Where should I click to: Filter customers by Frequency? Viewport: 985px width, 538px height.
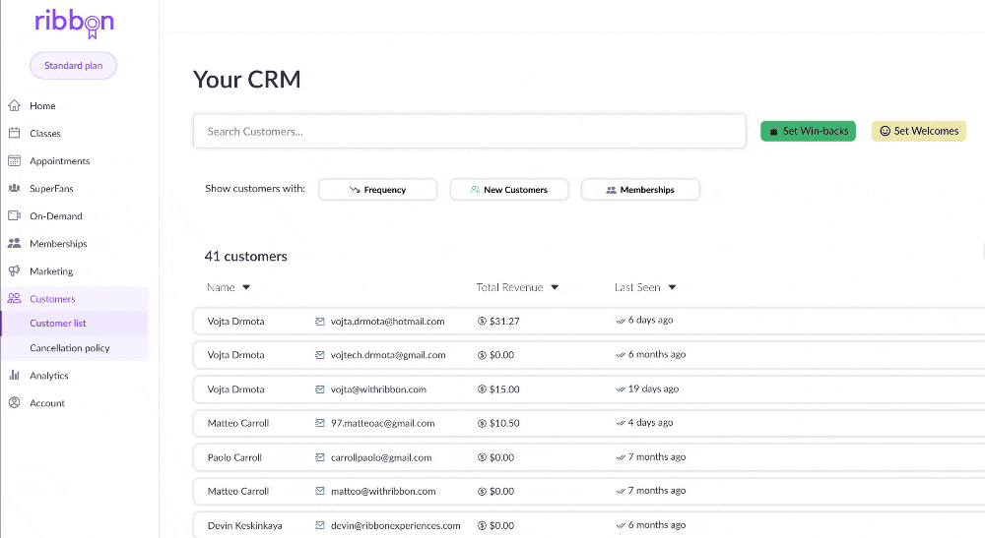point(377,190)
